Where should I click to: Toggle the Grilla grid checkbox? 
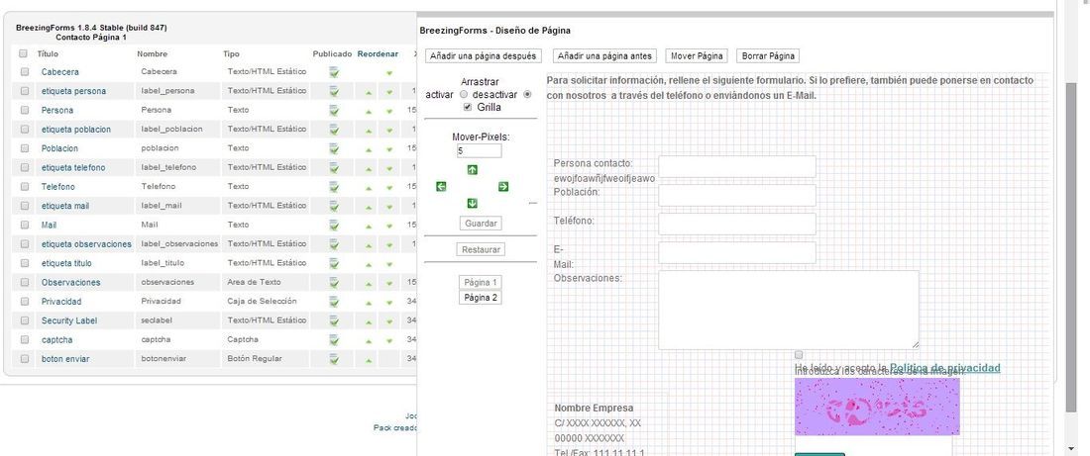(468, 107)
